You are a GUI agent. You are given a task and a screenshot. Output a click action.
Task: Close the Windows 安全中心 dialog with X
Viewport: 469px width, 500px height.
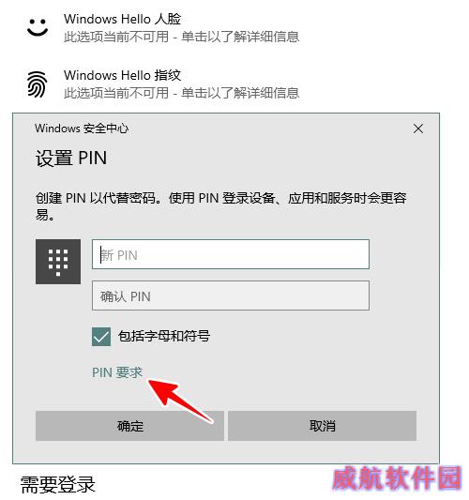tap(418, 129)
